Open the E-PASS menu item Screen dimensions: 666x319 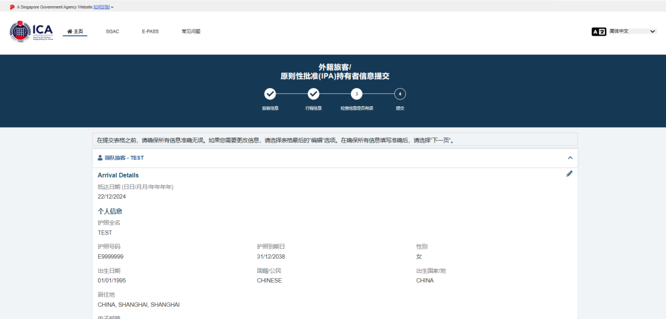click(150, 31)
